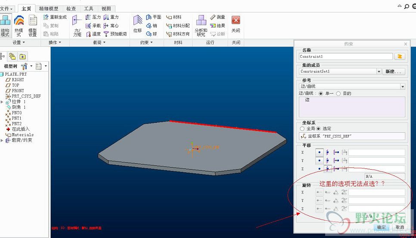Open the search magnifier at top right
The height and width of the screenshot is (238, 416).
click(x=407, y=6)
